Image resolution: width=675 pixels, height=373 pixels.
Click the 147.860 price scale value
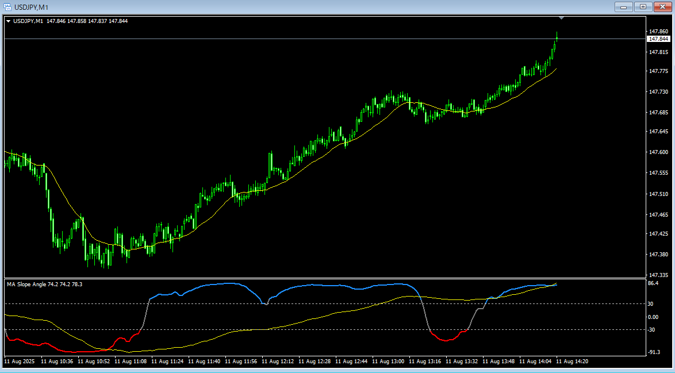pyautogui.click(x=659, y=32)
